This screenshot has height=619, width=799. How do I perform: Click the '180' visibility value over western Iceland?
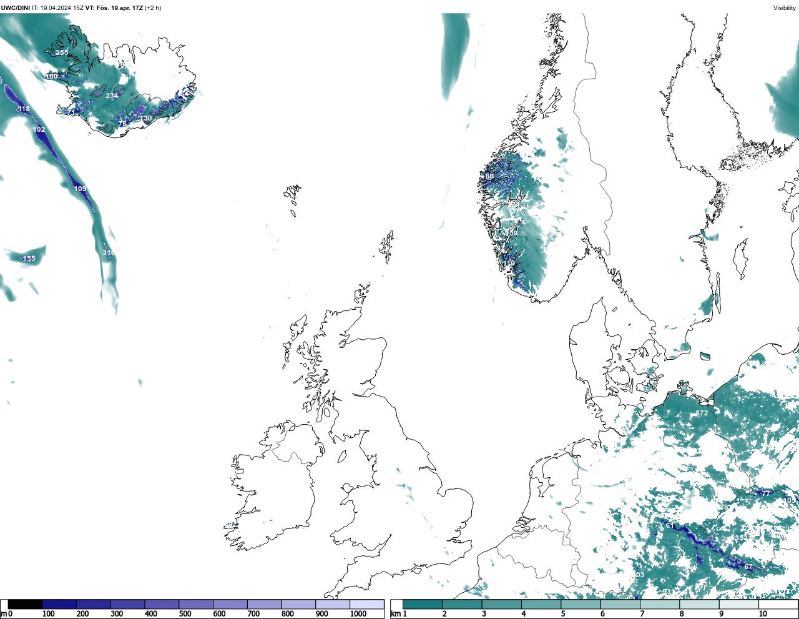52,76
